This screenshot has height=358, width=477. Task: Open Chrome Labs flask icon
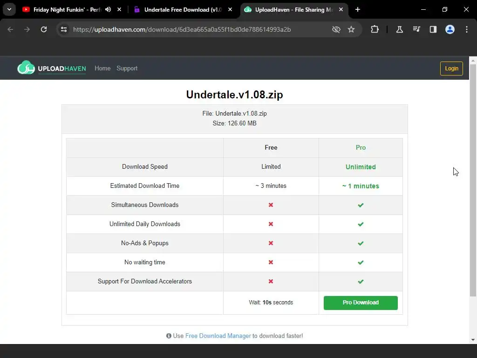tap(400, 29)
